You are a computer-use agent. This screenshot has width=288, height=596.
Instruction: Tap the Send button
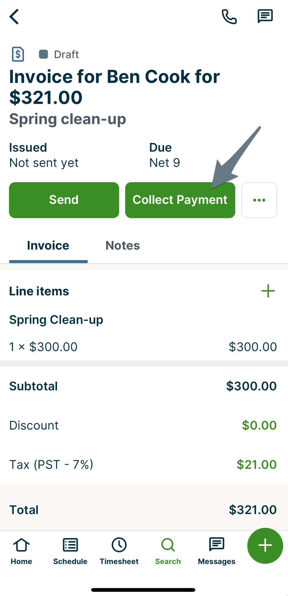click(64, 200)
